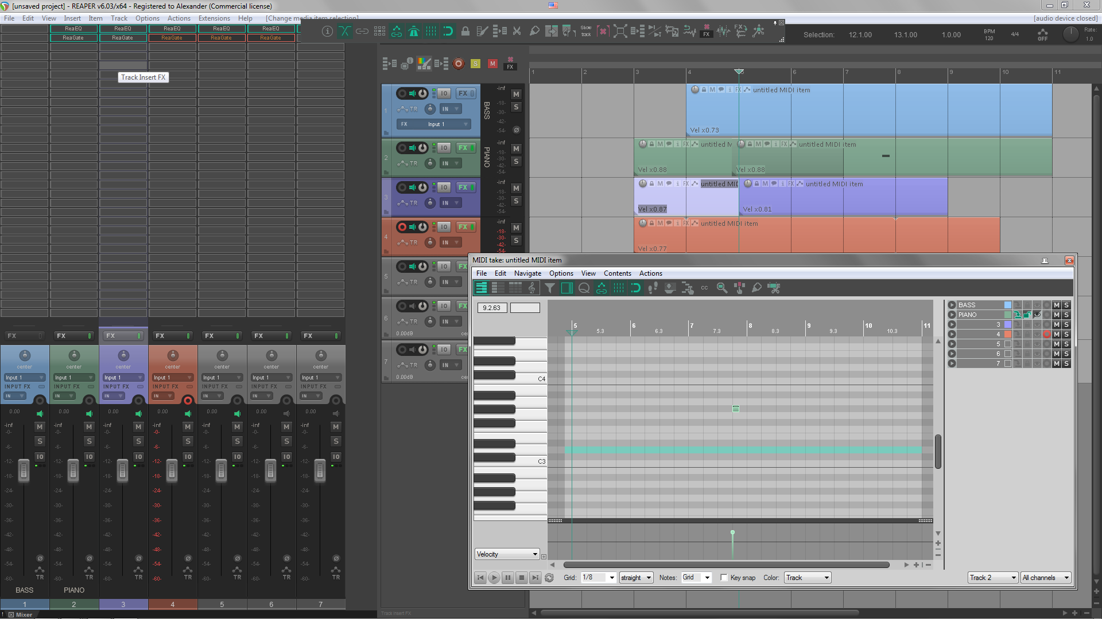Click the scissors split icon in toolbar

pos(517,32)
